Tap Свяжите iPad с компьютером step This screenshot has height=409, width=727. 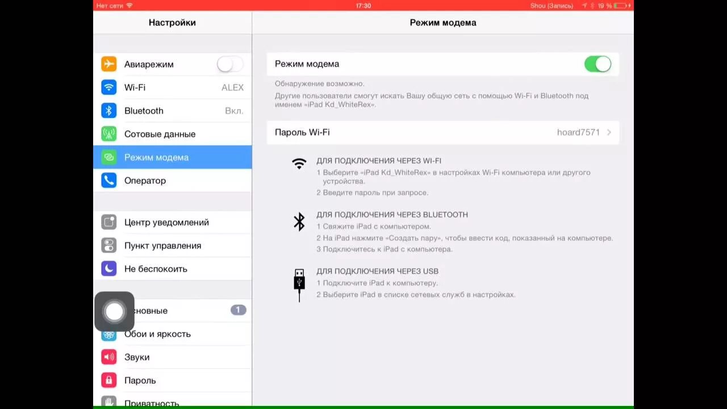374,226
